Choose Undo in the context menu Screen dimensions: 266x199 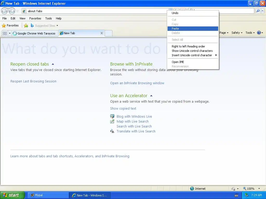(x=193, y=13)
